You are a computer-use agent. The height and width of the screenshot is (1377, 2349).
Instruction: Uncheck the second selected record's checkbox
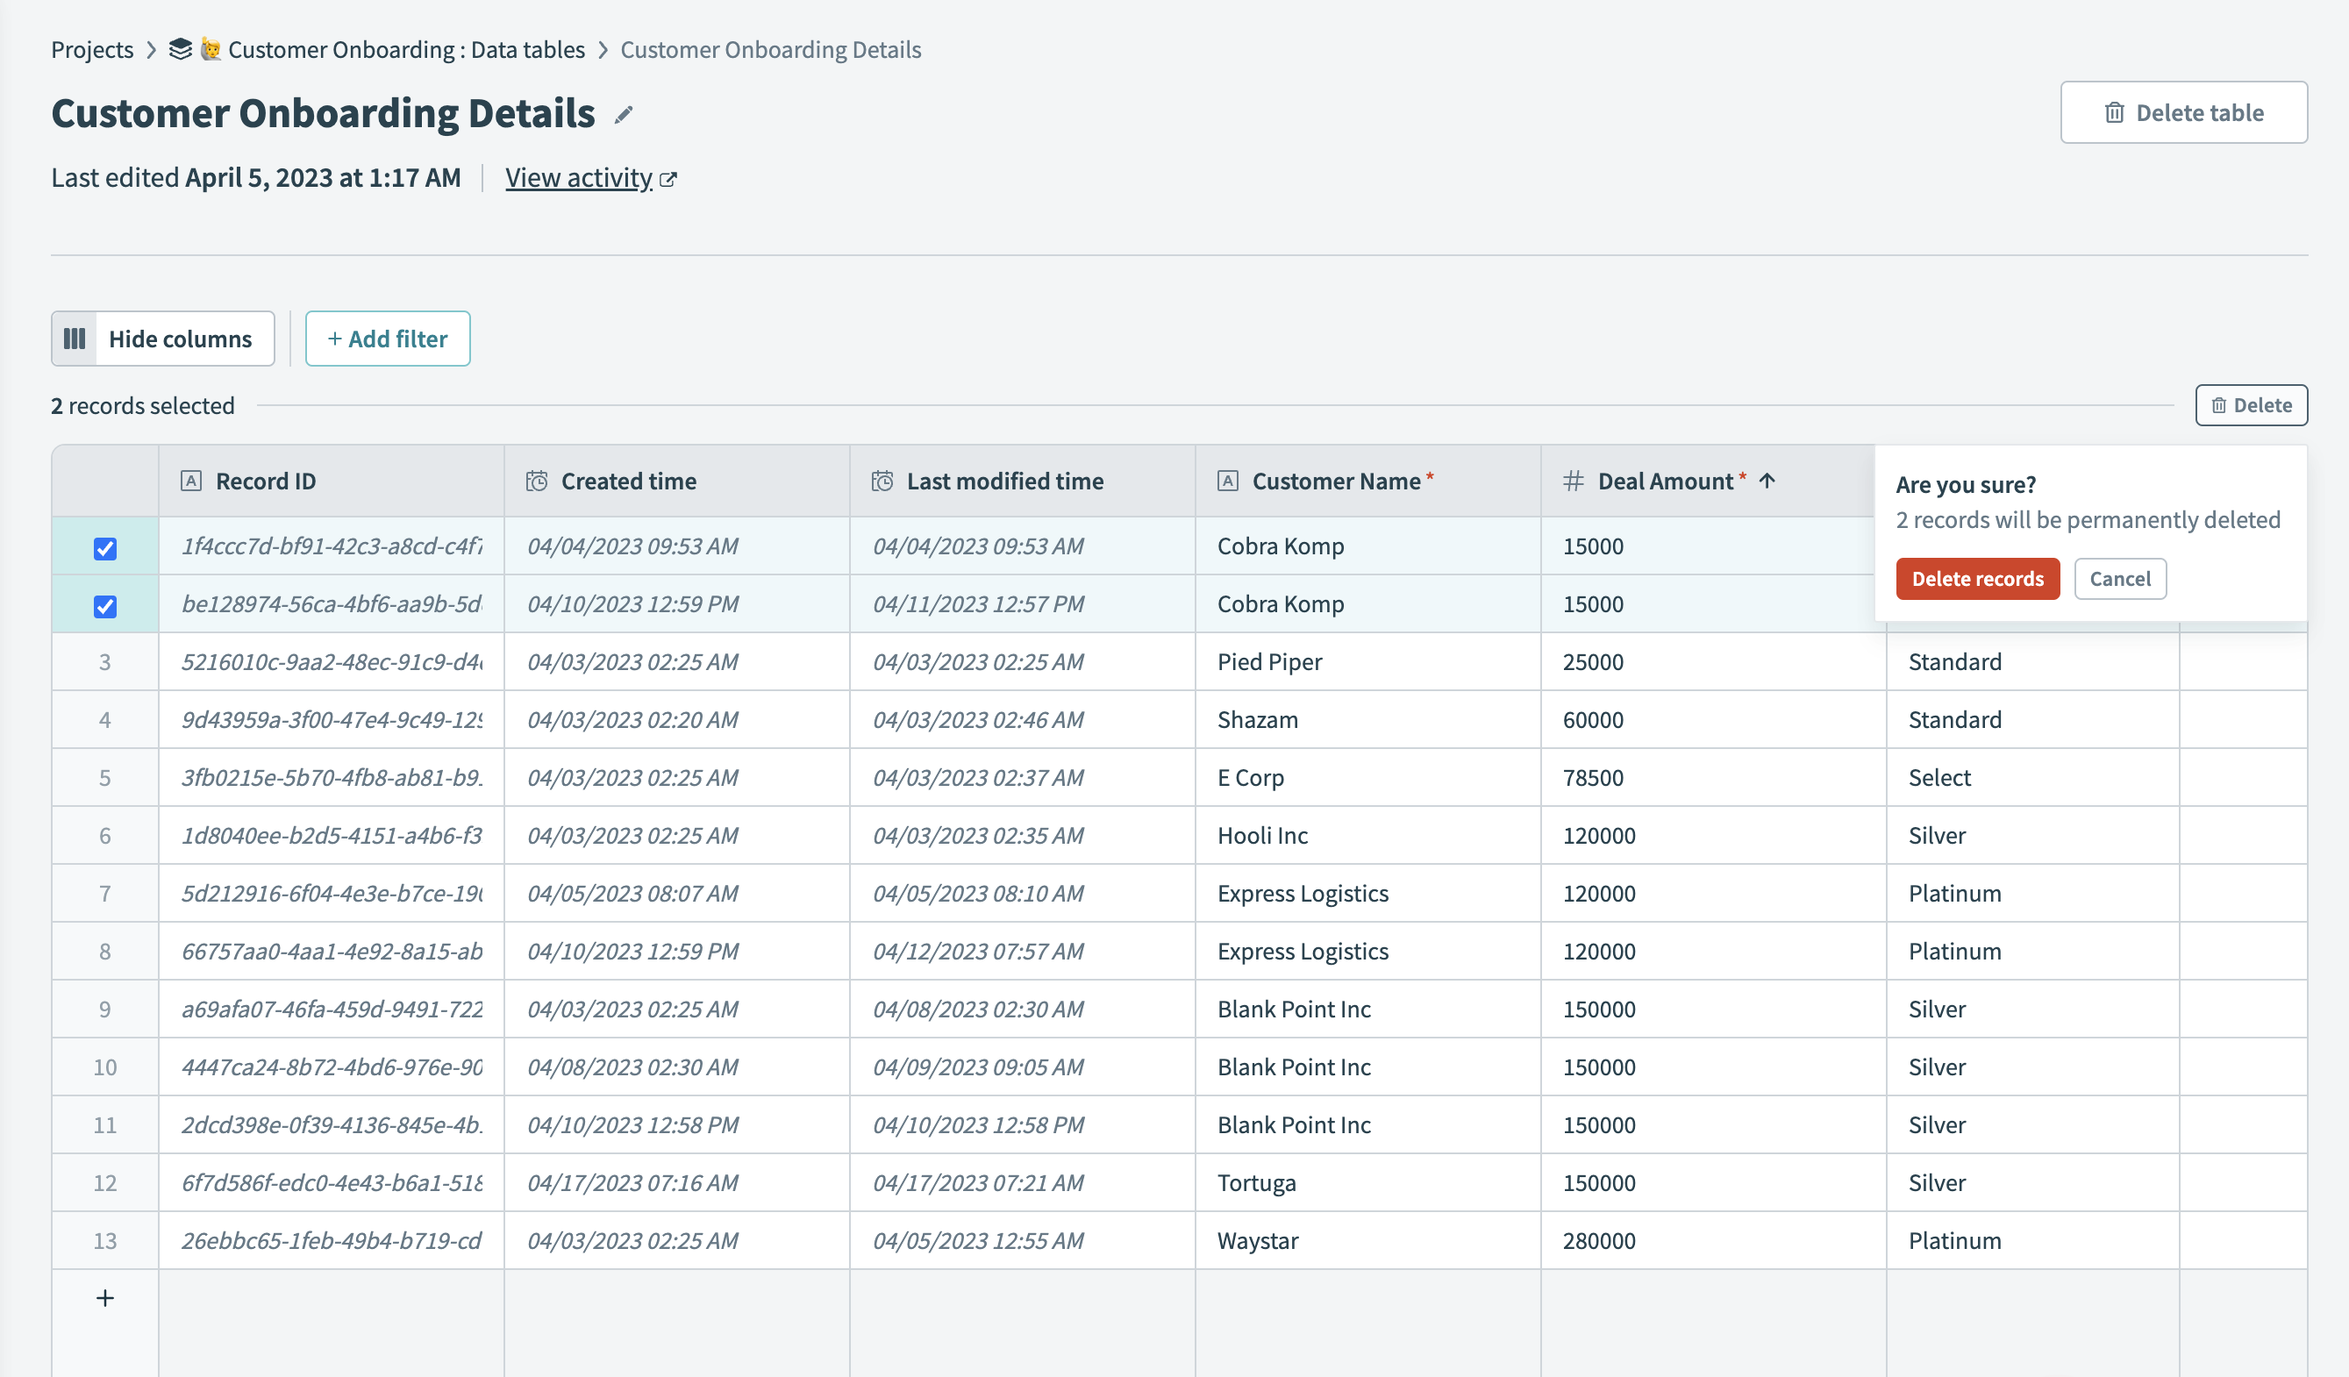(x=104, y=604)
